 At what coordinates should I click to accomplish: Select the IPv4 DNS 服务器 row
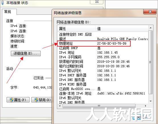(x=103, y=80)
